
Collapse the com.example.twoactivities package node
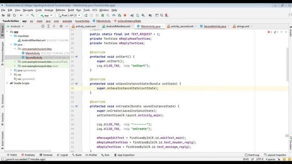(x=15, y=49)
